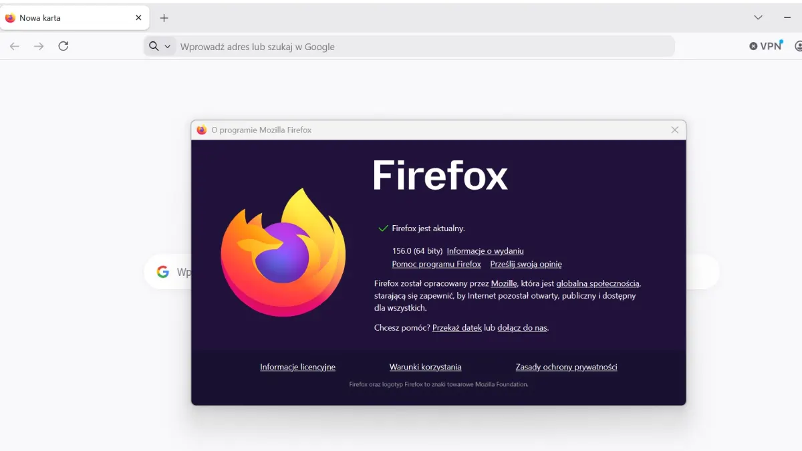The height and width of the screenshot is (451, 802).
Task: Click the Google logo in search box
Action: click(x=162, y=272)
